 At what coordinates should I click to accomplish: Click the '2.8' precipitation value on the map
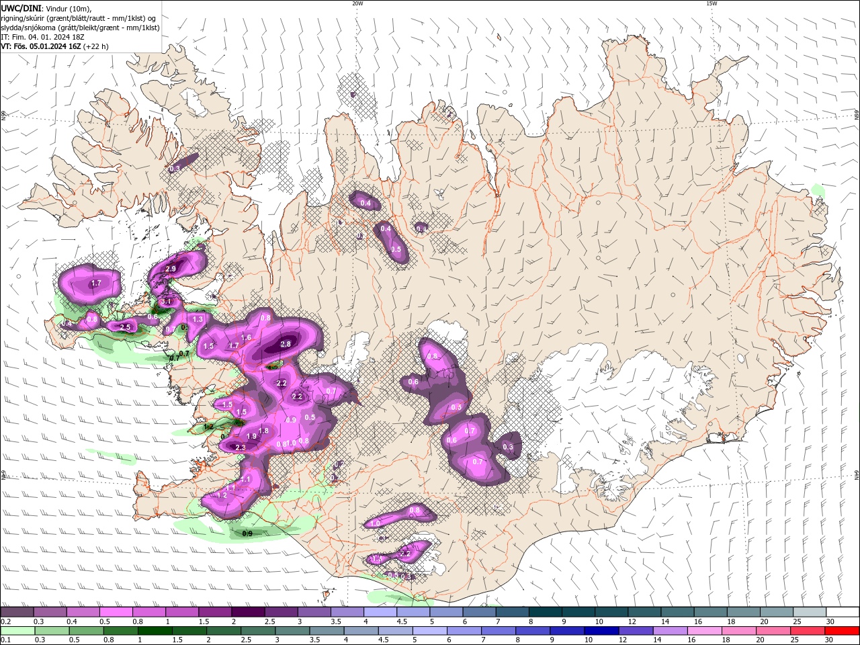(286, 344)
